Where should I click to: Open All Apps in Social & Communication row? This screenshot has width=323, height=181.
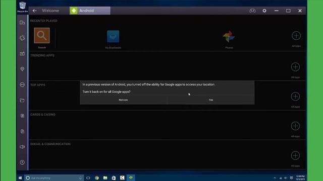pyautogui.click(x=295, y=155)
